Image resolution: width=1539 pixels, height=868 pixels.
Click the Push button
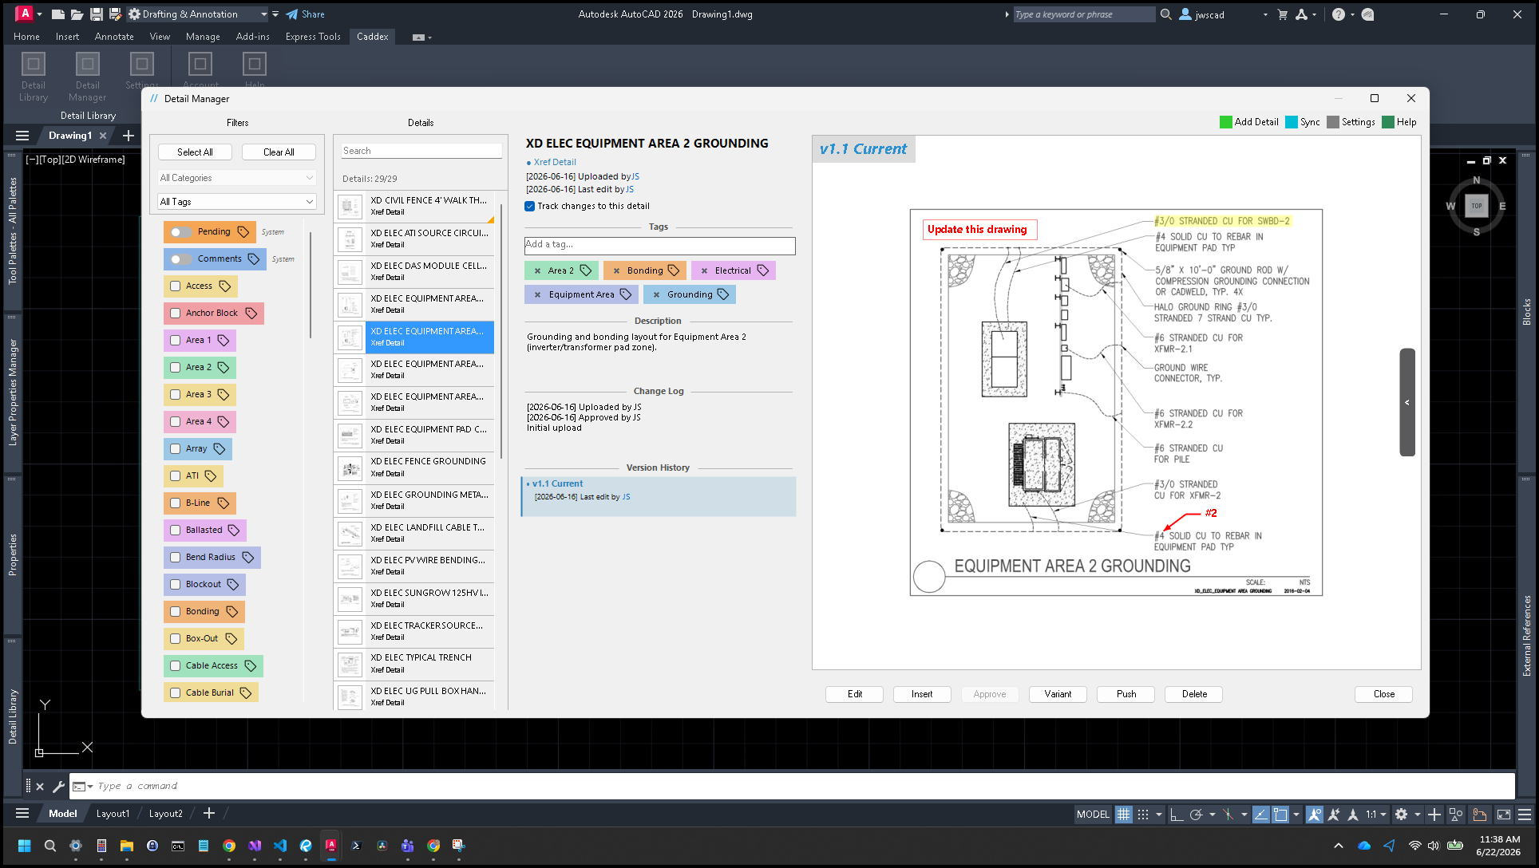point(1126,694)
